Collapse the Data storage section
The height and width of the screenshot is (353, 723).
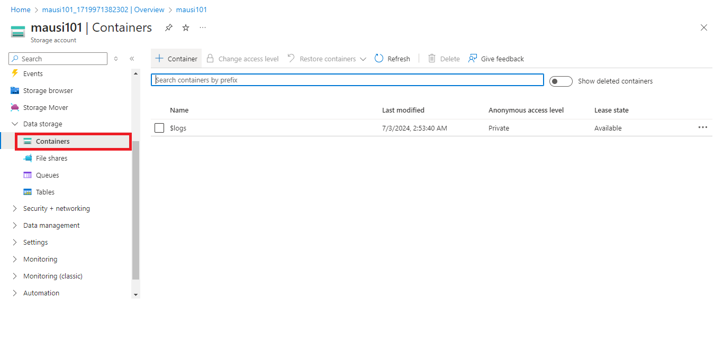[x=15, y=124]
